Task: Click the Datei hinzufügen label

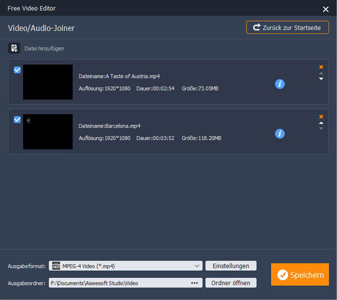Action: coord(44,48)
